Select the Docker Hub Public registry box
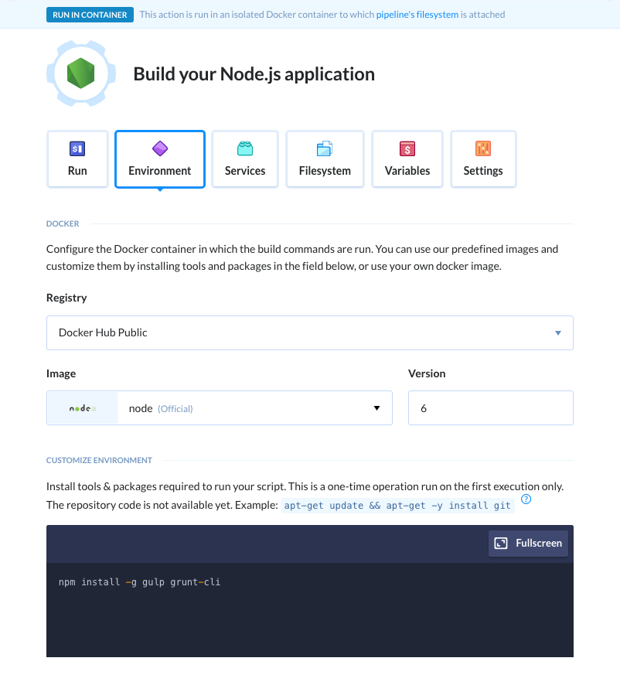This screenshot has height=692, width=620. (x=310, y=332)
